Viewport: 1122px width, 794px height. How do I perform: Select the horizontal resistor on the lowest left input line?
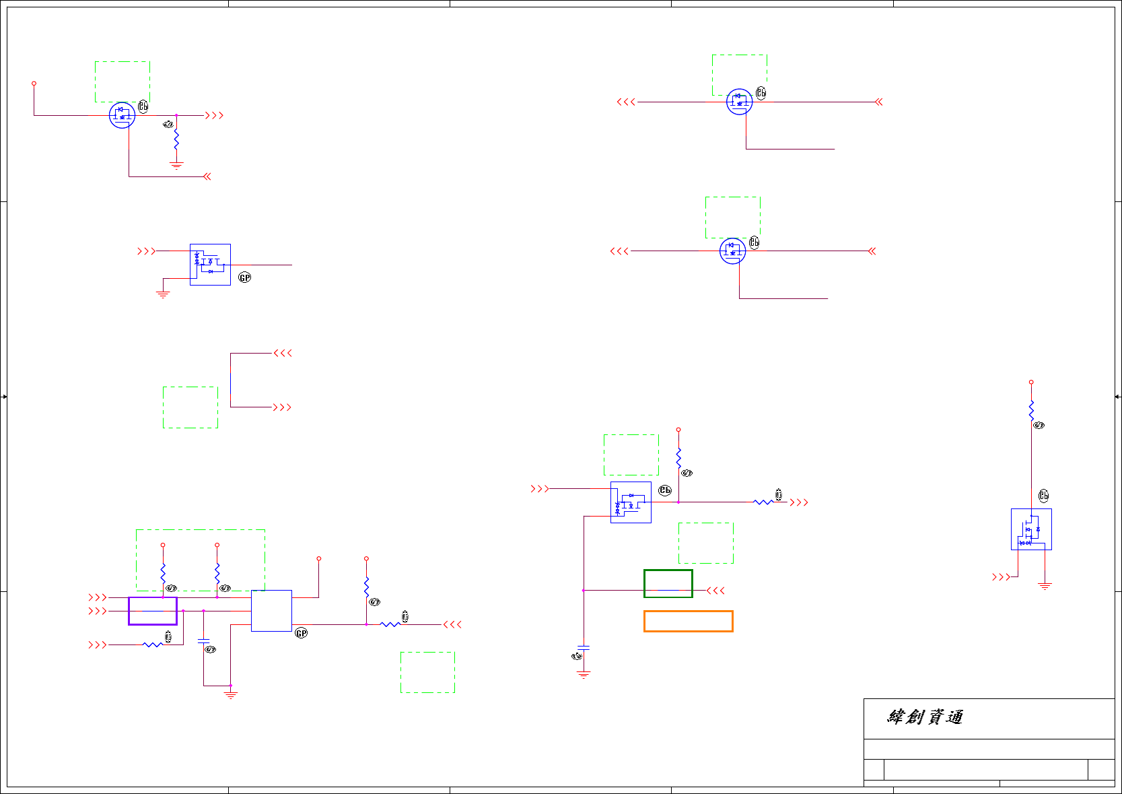[153, 644]
